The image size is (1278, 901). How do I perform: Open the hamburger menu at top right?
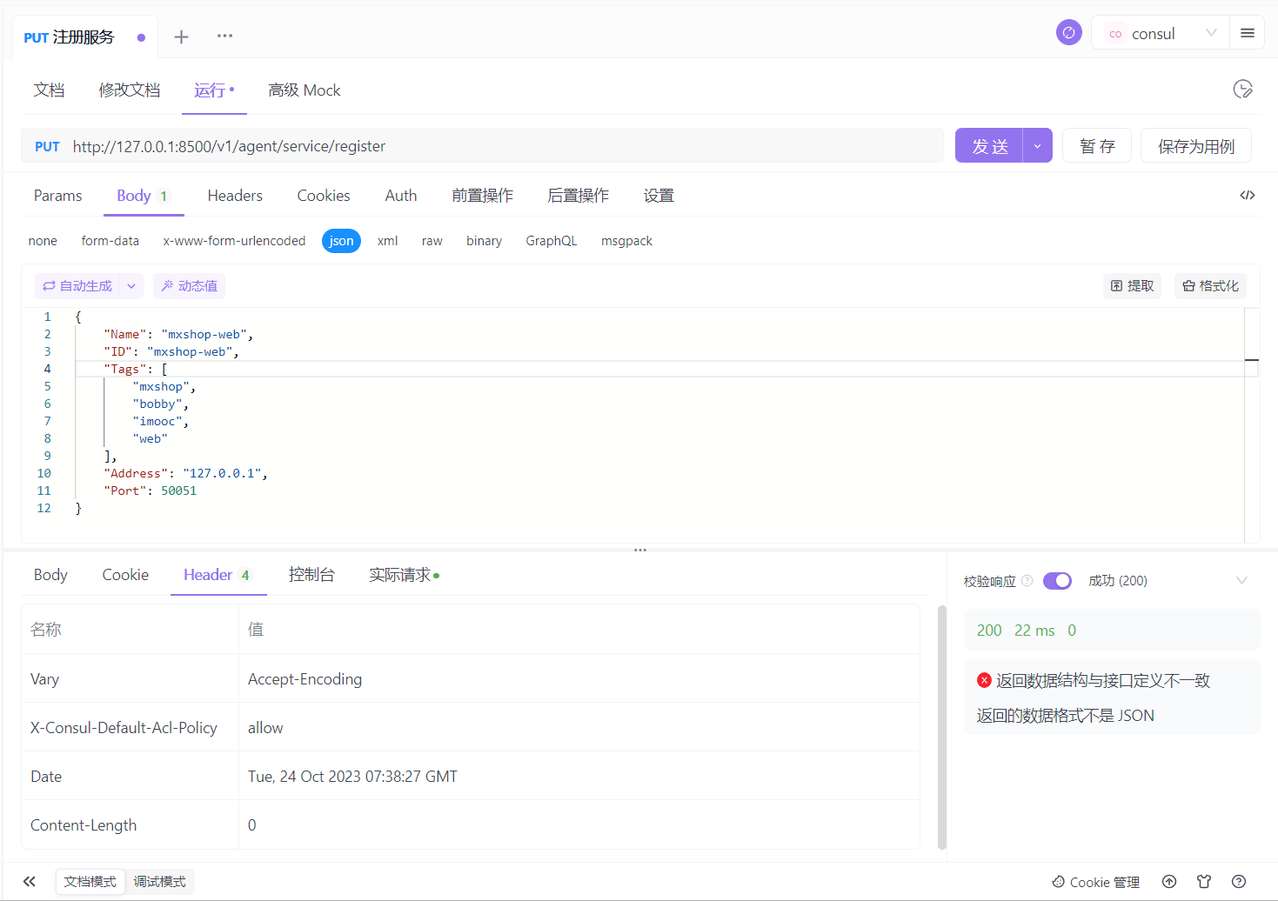(1247, 33)
